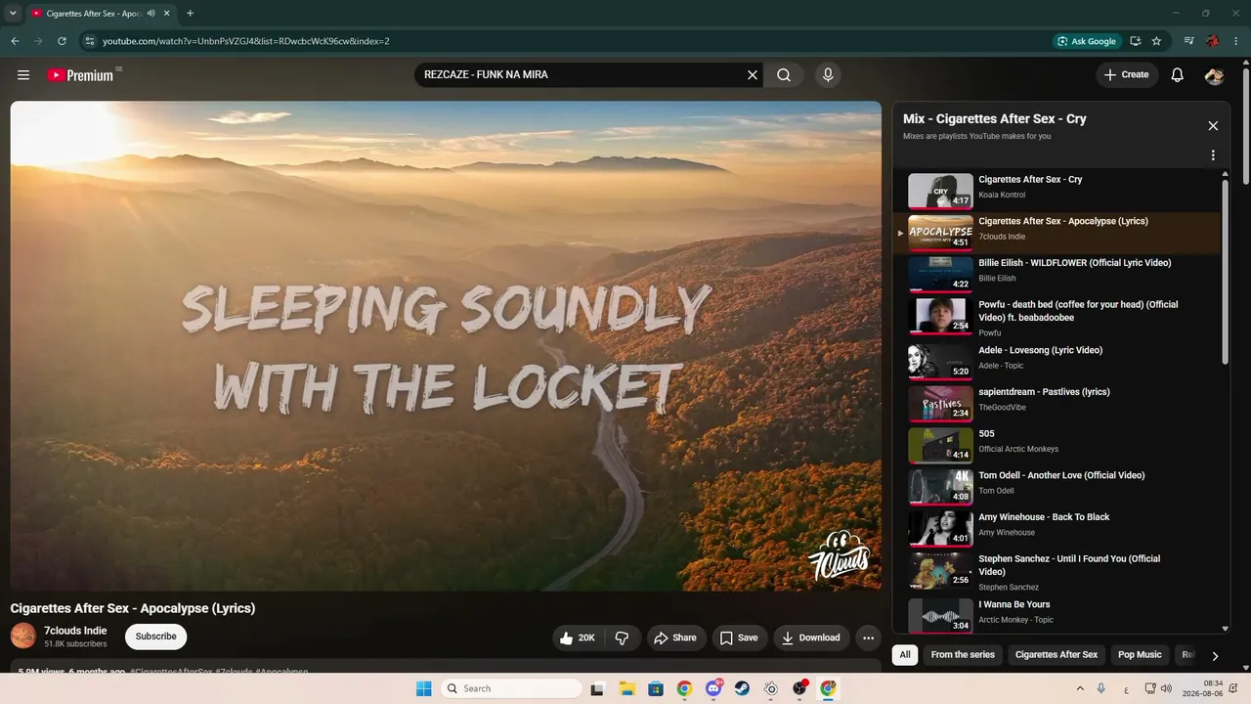Expand the Chrome tab search dropdown
1251x704 pixels.
click(13, 14)
